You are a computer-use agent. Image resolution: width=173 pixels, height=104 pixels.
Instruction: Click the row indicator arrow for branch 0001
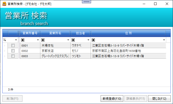(4, 46)
